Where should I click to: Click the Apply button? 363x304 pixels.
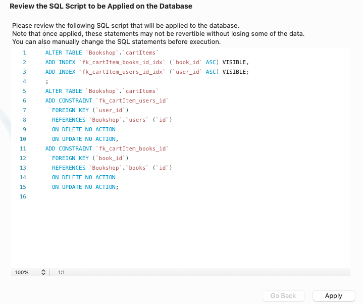coord(334,295)
